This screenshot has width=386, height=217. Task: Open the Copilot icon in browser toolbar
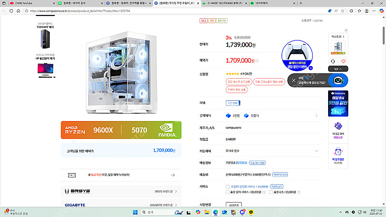coord(381,11)
